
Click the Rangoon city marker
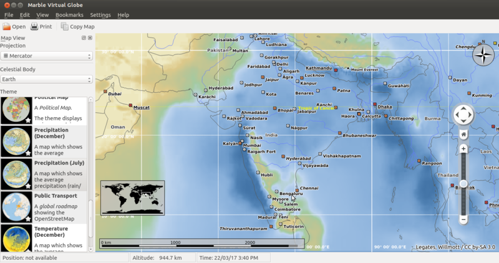(x=419, y=161)
